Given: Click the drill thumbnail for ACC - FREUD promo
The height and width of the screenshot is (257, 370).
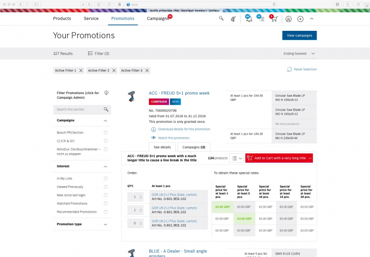Looking at the screenshot, I should click(x=131, y=97).
